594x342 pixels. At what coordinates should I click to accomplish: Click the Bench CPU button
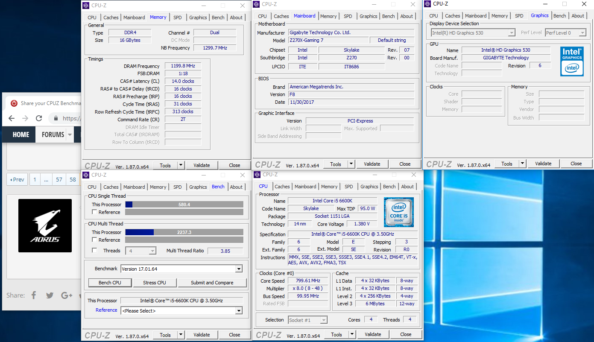point(110,283)
